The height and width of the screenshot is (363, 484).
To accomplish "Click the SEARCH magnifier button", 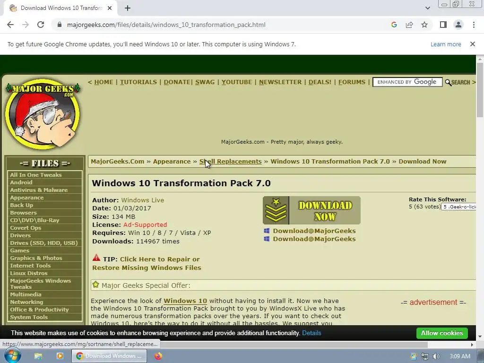I will (x=458, y=82).
